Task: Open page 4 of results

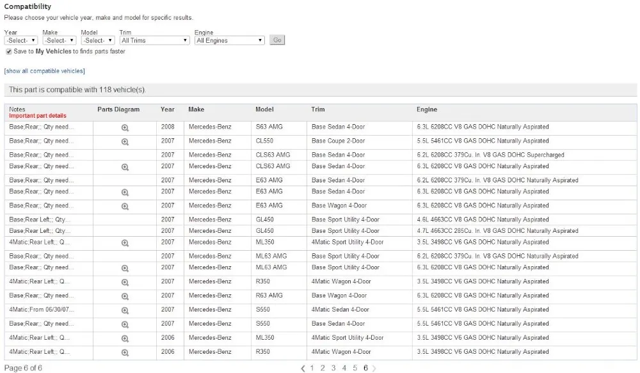Action: coord(344,368)
